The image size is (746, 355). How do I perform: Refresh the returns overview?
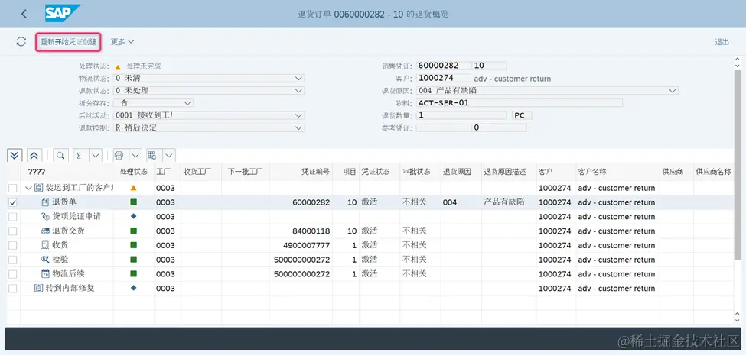(21, 42)
